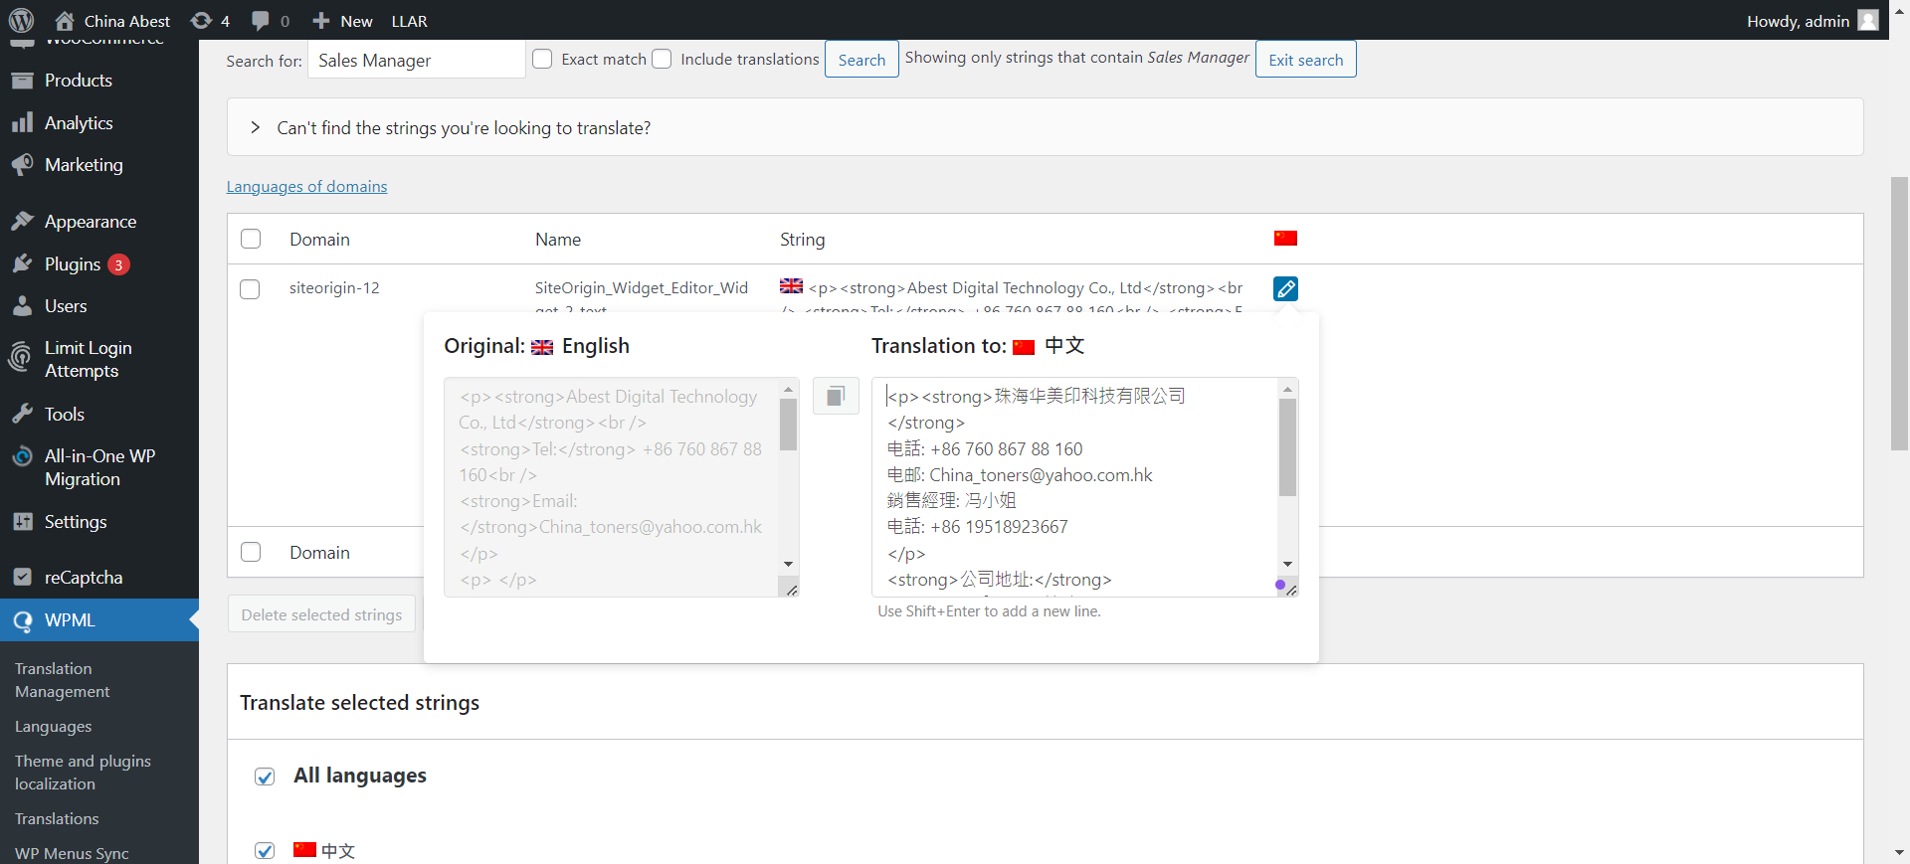Sort by Domain column header

[319, 240]
